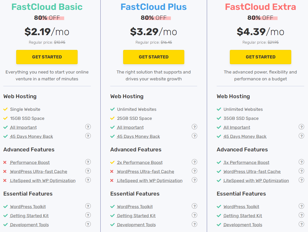Click the FastCloud Extra plan title
This screenshot has height=232, width=308.
point(260,7)
